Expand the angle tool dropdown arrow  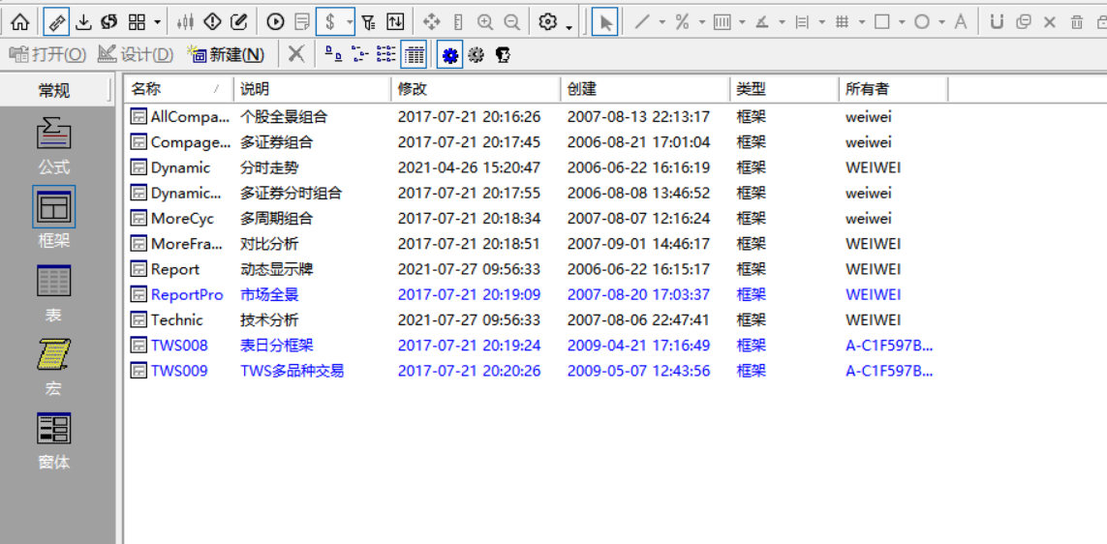click(783, 22)
